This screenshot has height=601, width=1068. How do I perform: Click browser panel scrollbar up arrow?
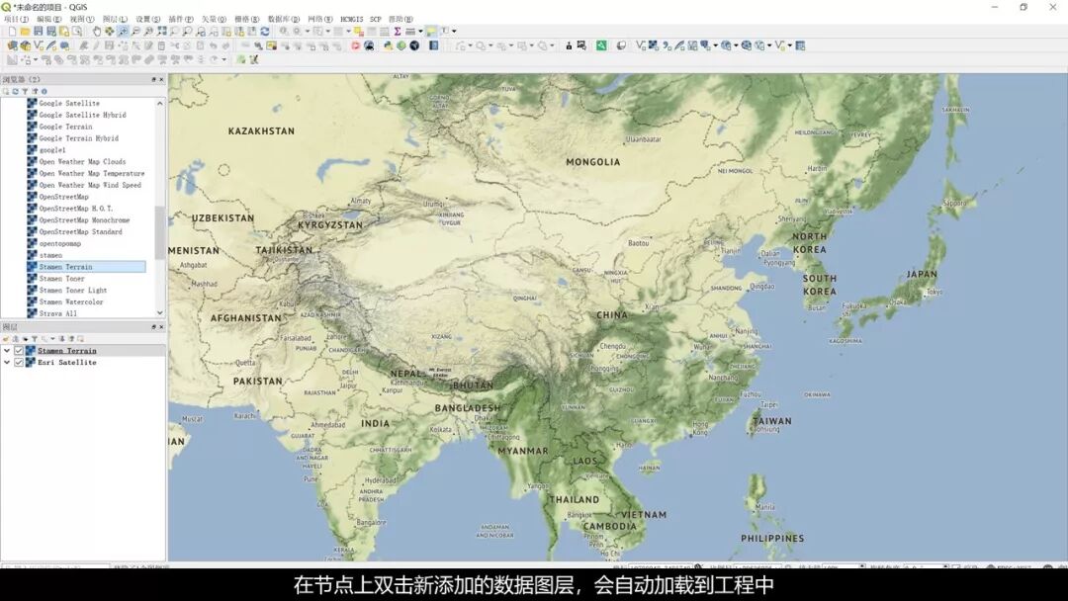click(x=160, y=104)
